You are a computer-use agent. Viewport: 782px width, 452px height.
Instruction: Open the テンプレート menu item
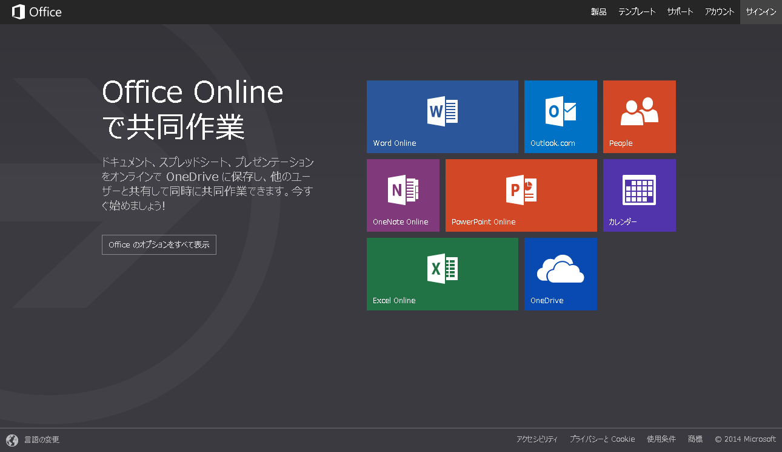[x=637, y=12]
